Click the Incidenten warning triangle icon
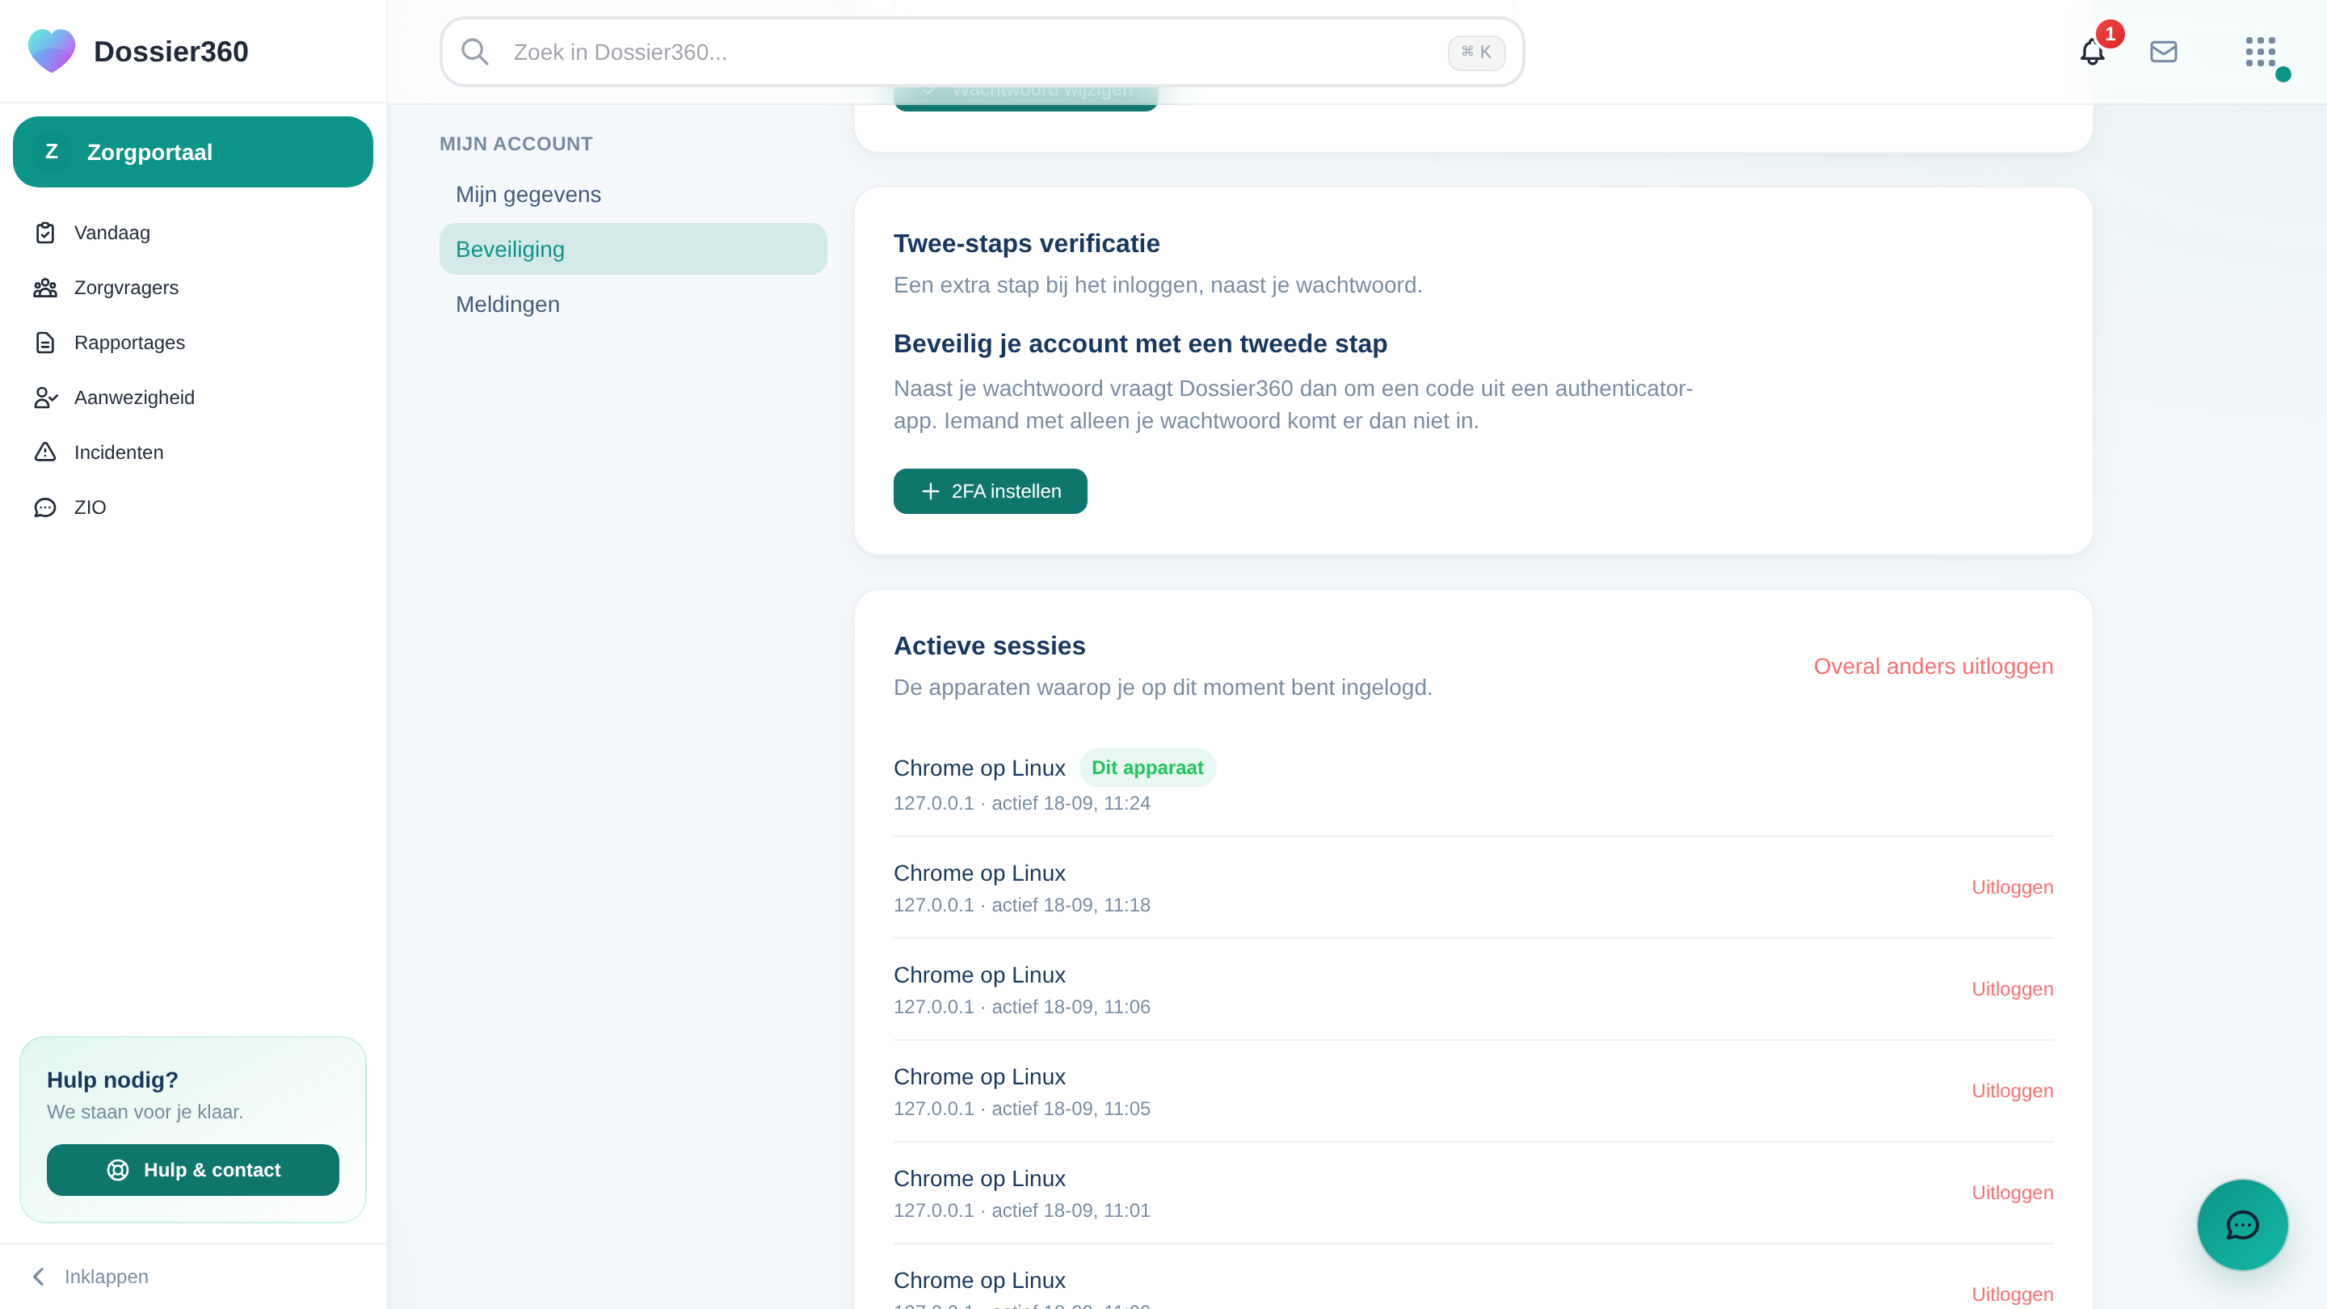This screenshot has height=1309, width=2327. coord(45,452)
